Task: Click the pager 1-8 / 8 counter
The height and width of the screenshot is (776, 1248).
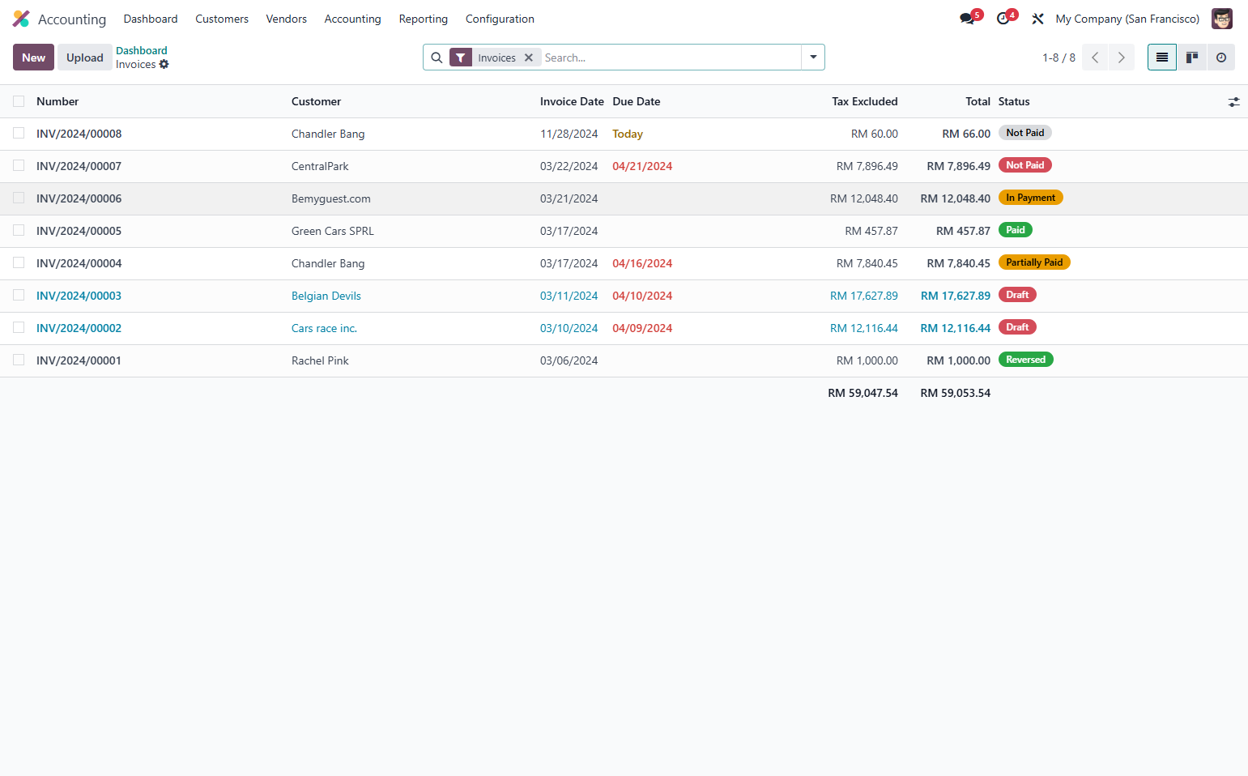Action: click(x=1058, y=58)
